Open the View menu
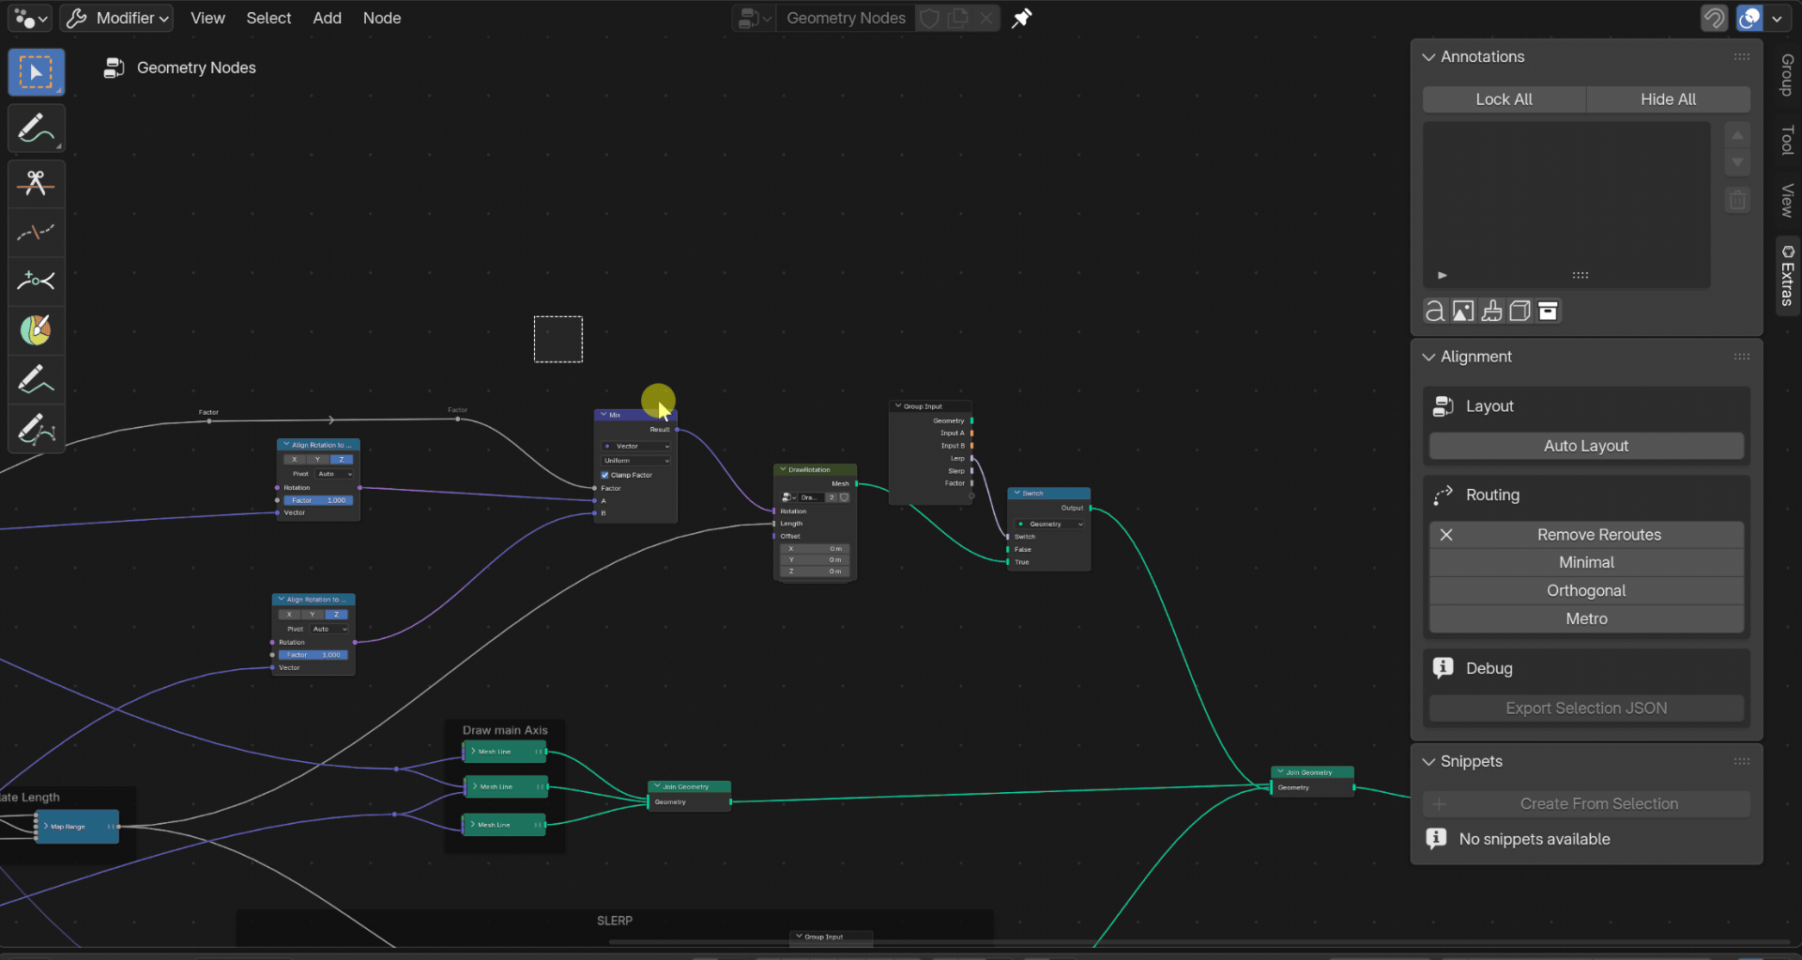 point(207,18)
